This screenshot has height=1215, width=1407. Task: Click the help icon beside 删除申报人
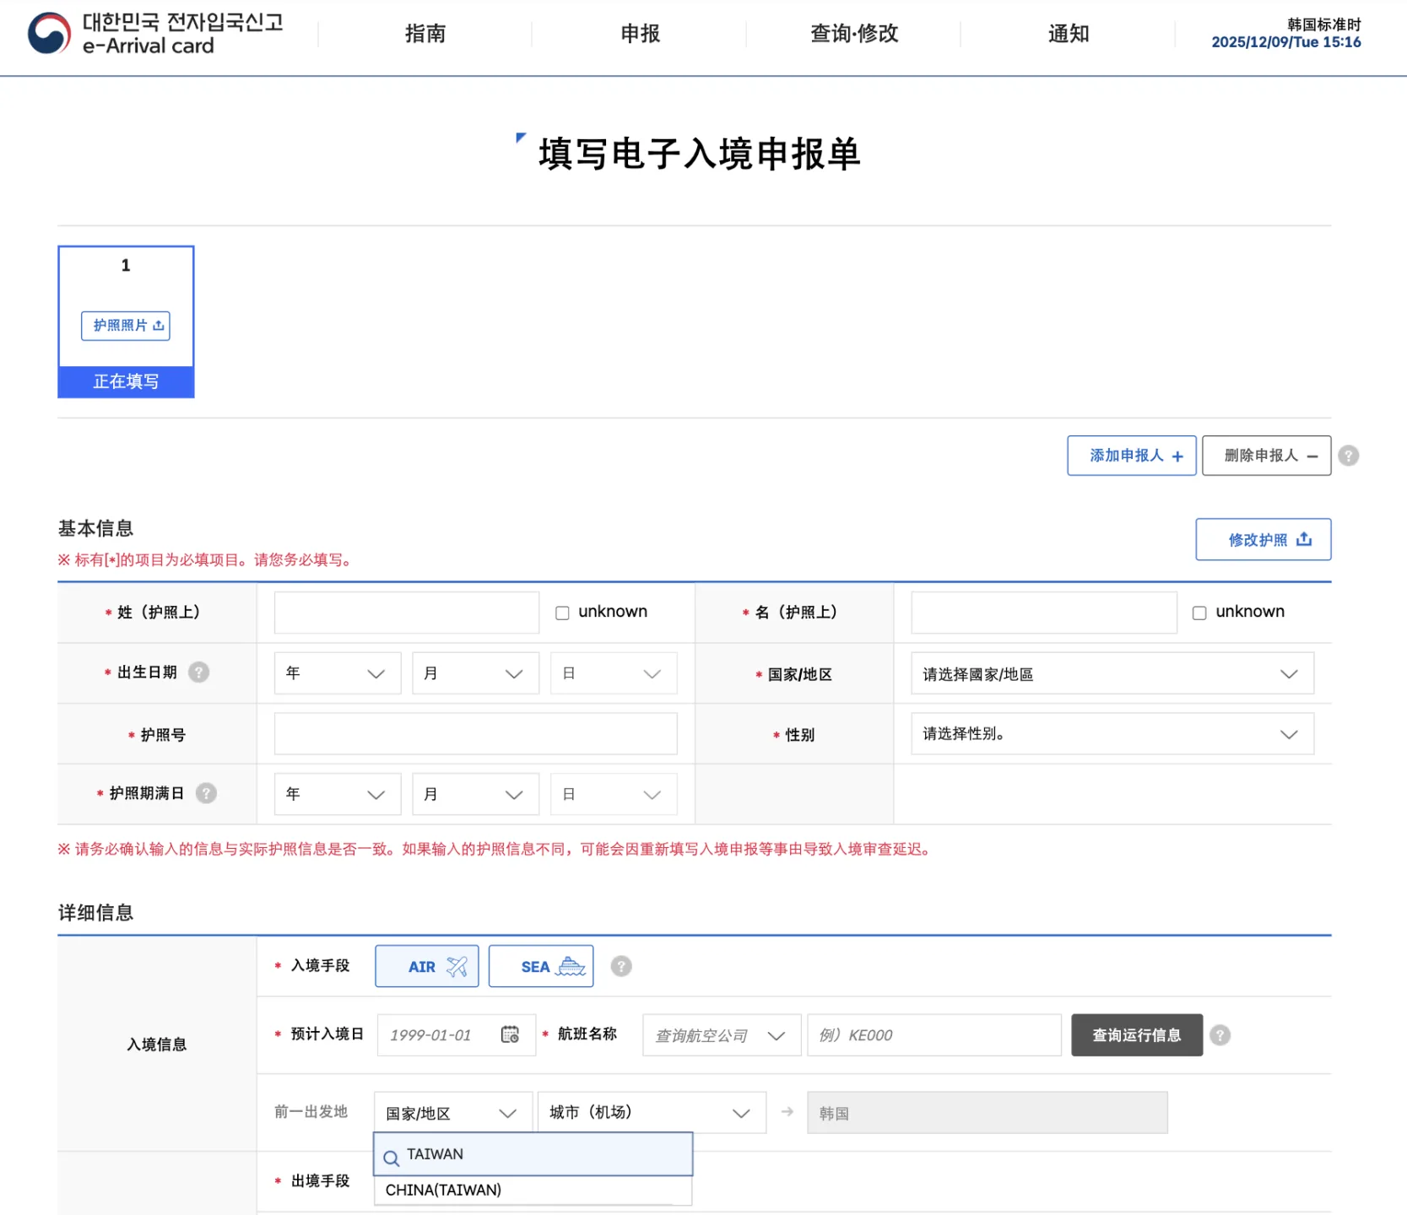pos(1348,456)
